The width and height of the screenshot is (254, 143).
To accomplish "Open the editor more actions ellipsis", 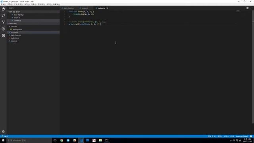I will click(x=252, y=8).
